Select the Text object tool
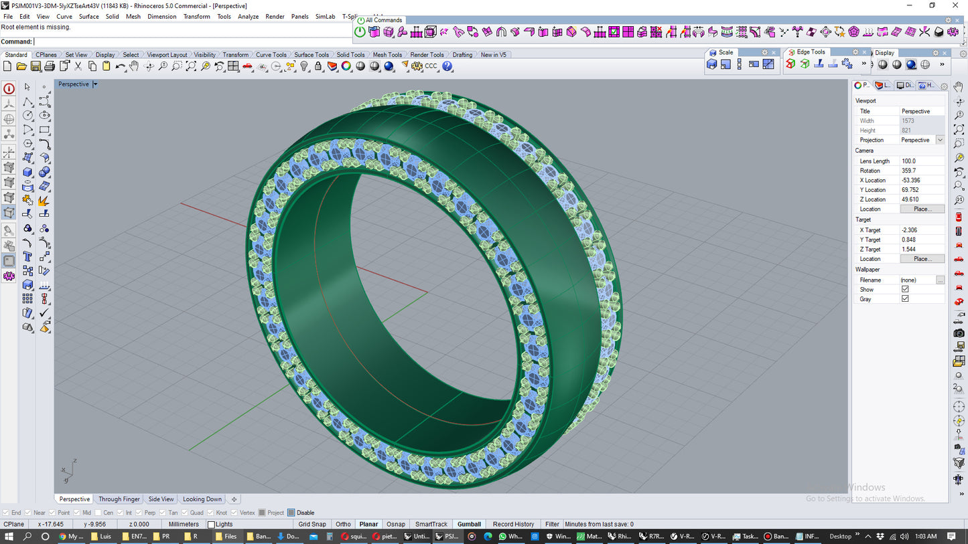The height and width of the screenshot is (544, 968). (x=27, y=256)
